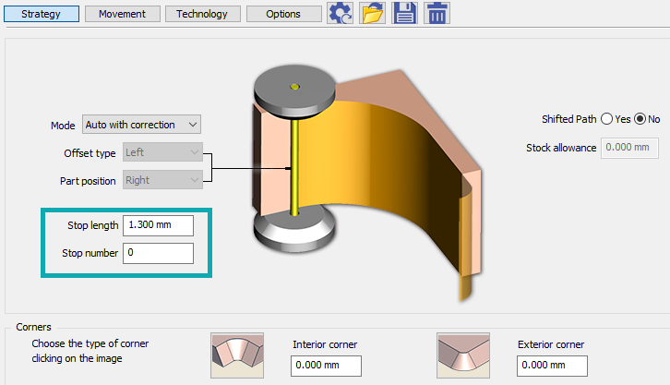Select Yes for Shifted Path
670x385 pixels.
coord(606,119)
